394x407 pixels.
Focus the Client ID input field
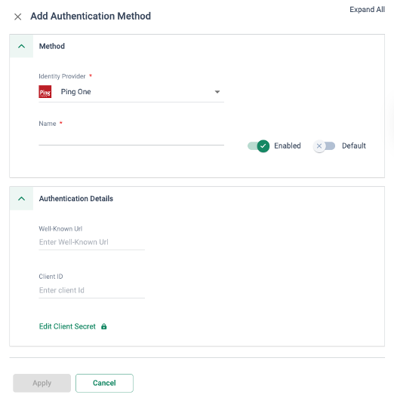[x=92, y=290]
